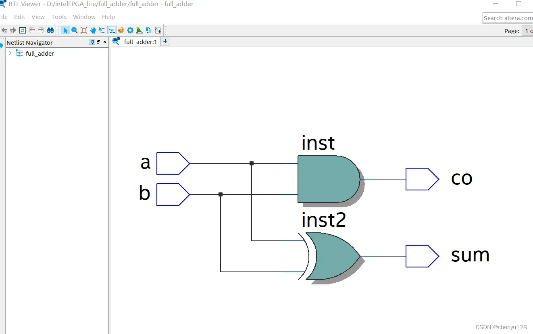Activate the Zoom magnifier tool
This screenshot has height=334, width=533.
pos(75,30)
